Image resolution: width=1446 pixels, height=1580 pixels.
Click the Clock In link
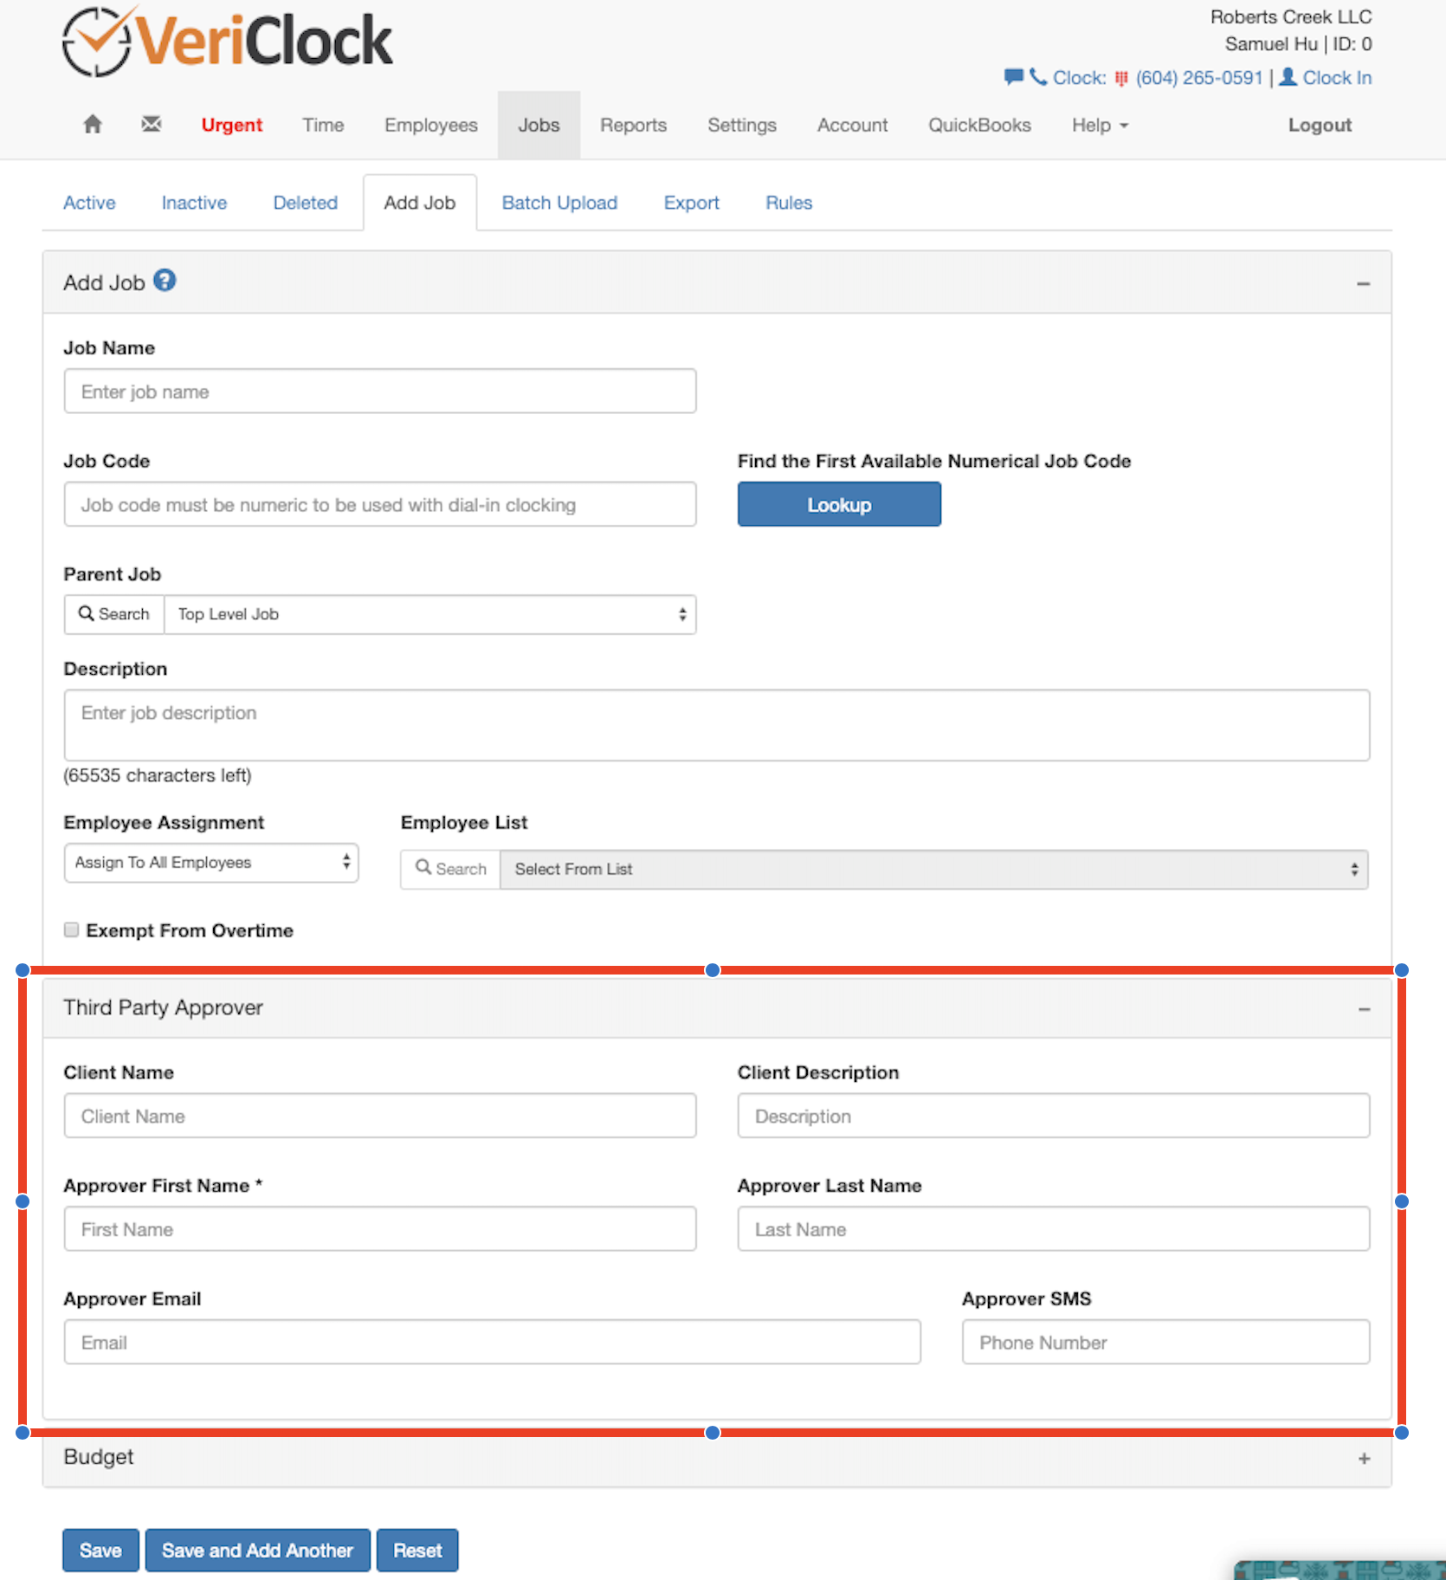[1336, 77]
